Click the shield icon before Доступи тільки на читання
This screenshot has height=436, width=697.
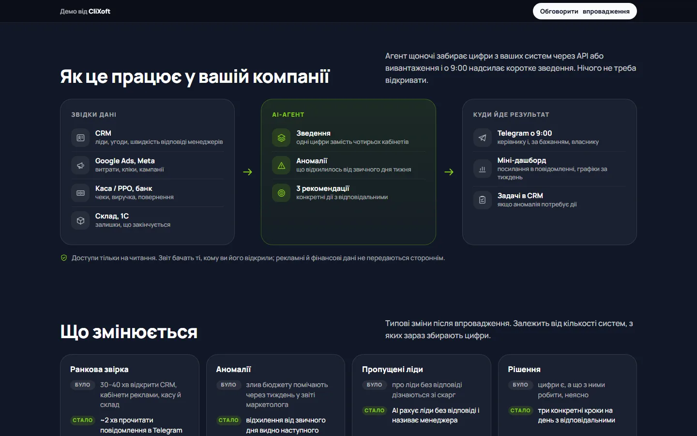(x=64, y=258)
